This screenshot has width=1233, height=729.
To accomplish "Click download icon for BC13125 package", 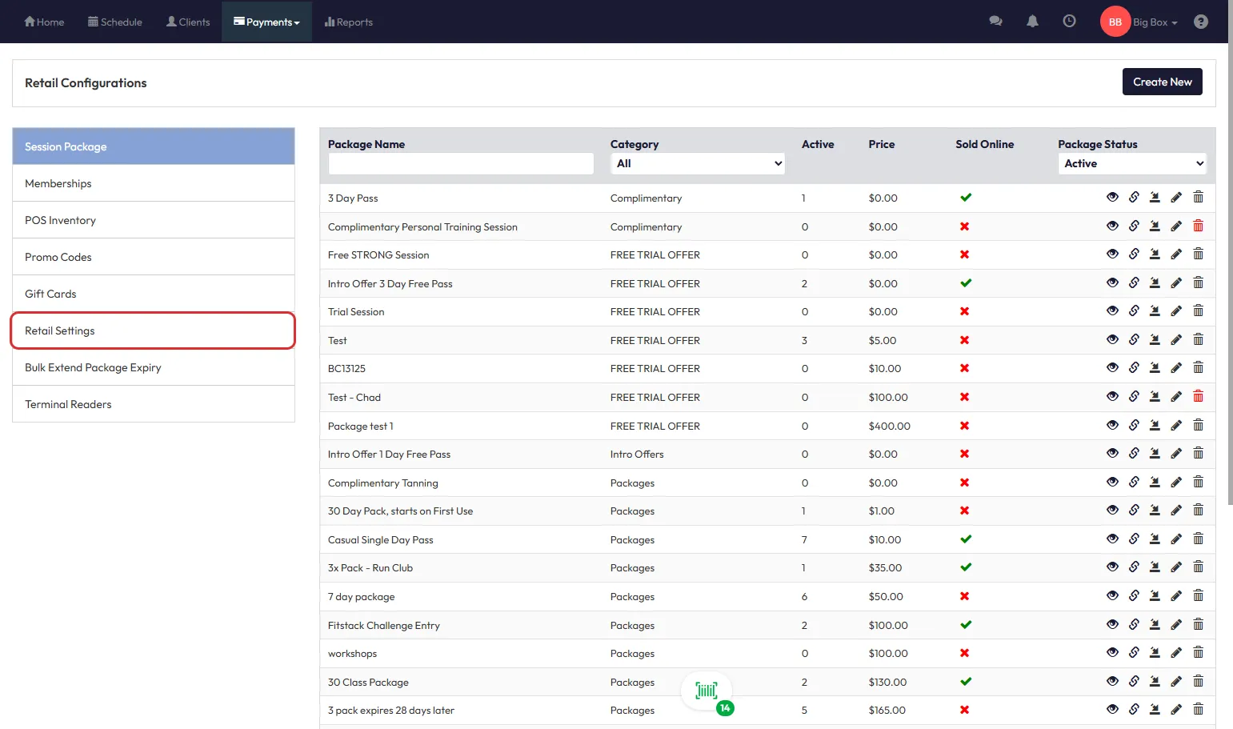I will tap(1155, 368).
